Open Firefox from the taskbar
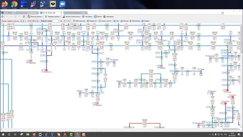 coord(34,134)
